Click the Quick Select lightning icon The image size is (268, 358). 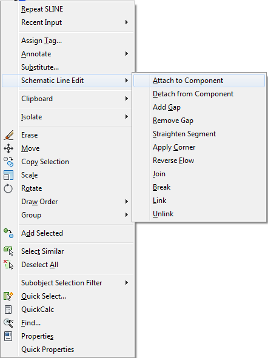click(x=8, y=296)
